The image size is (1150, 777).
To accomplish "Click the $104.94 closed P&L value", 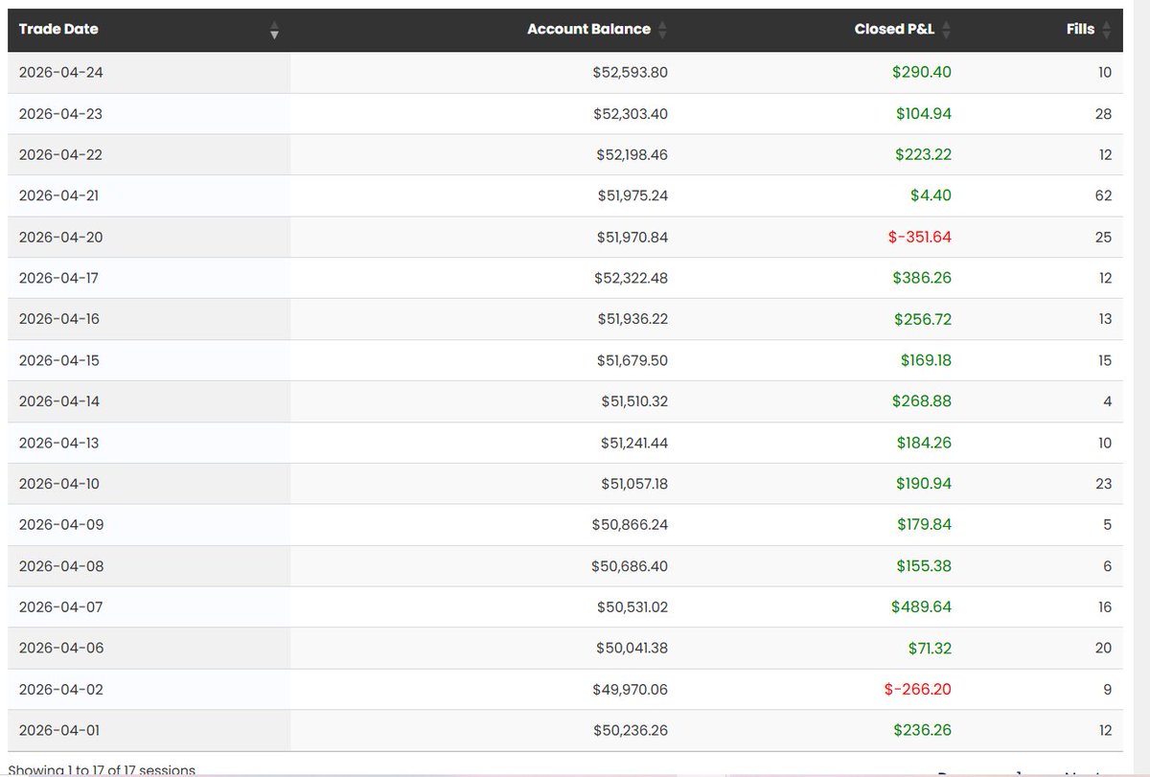I will coord(924,114).
